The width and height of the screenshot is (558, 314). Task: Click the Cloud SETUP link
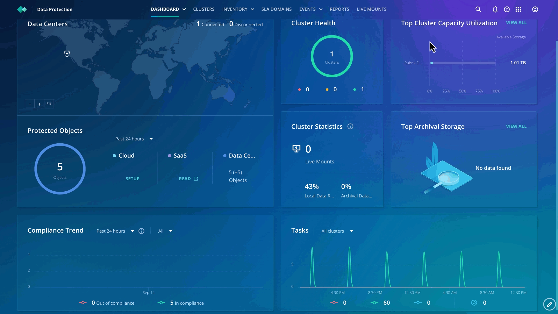tap(133, 179)
